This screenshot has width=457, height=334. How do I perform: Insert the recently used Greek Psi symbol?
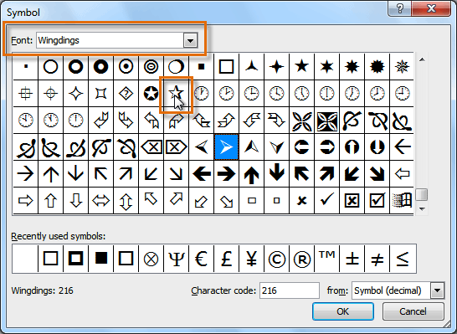click(x=176, y=259)
